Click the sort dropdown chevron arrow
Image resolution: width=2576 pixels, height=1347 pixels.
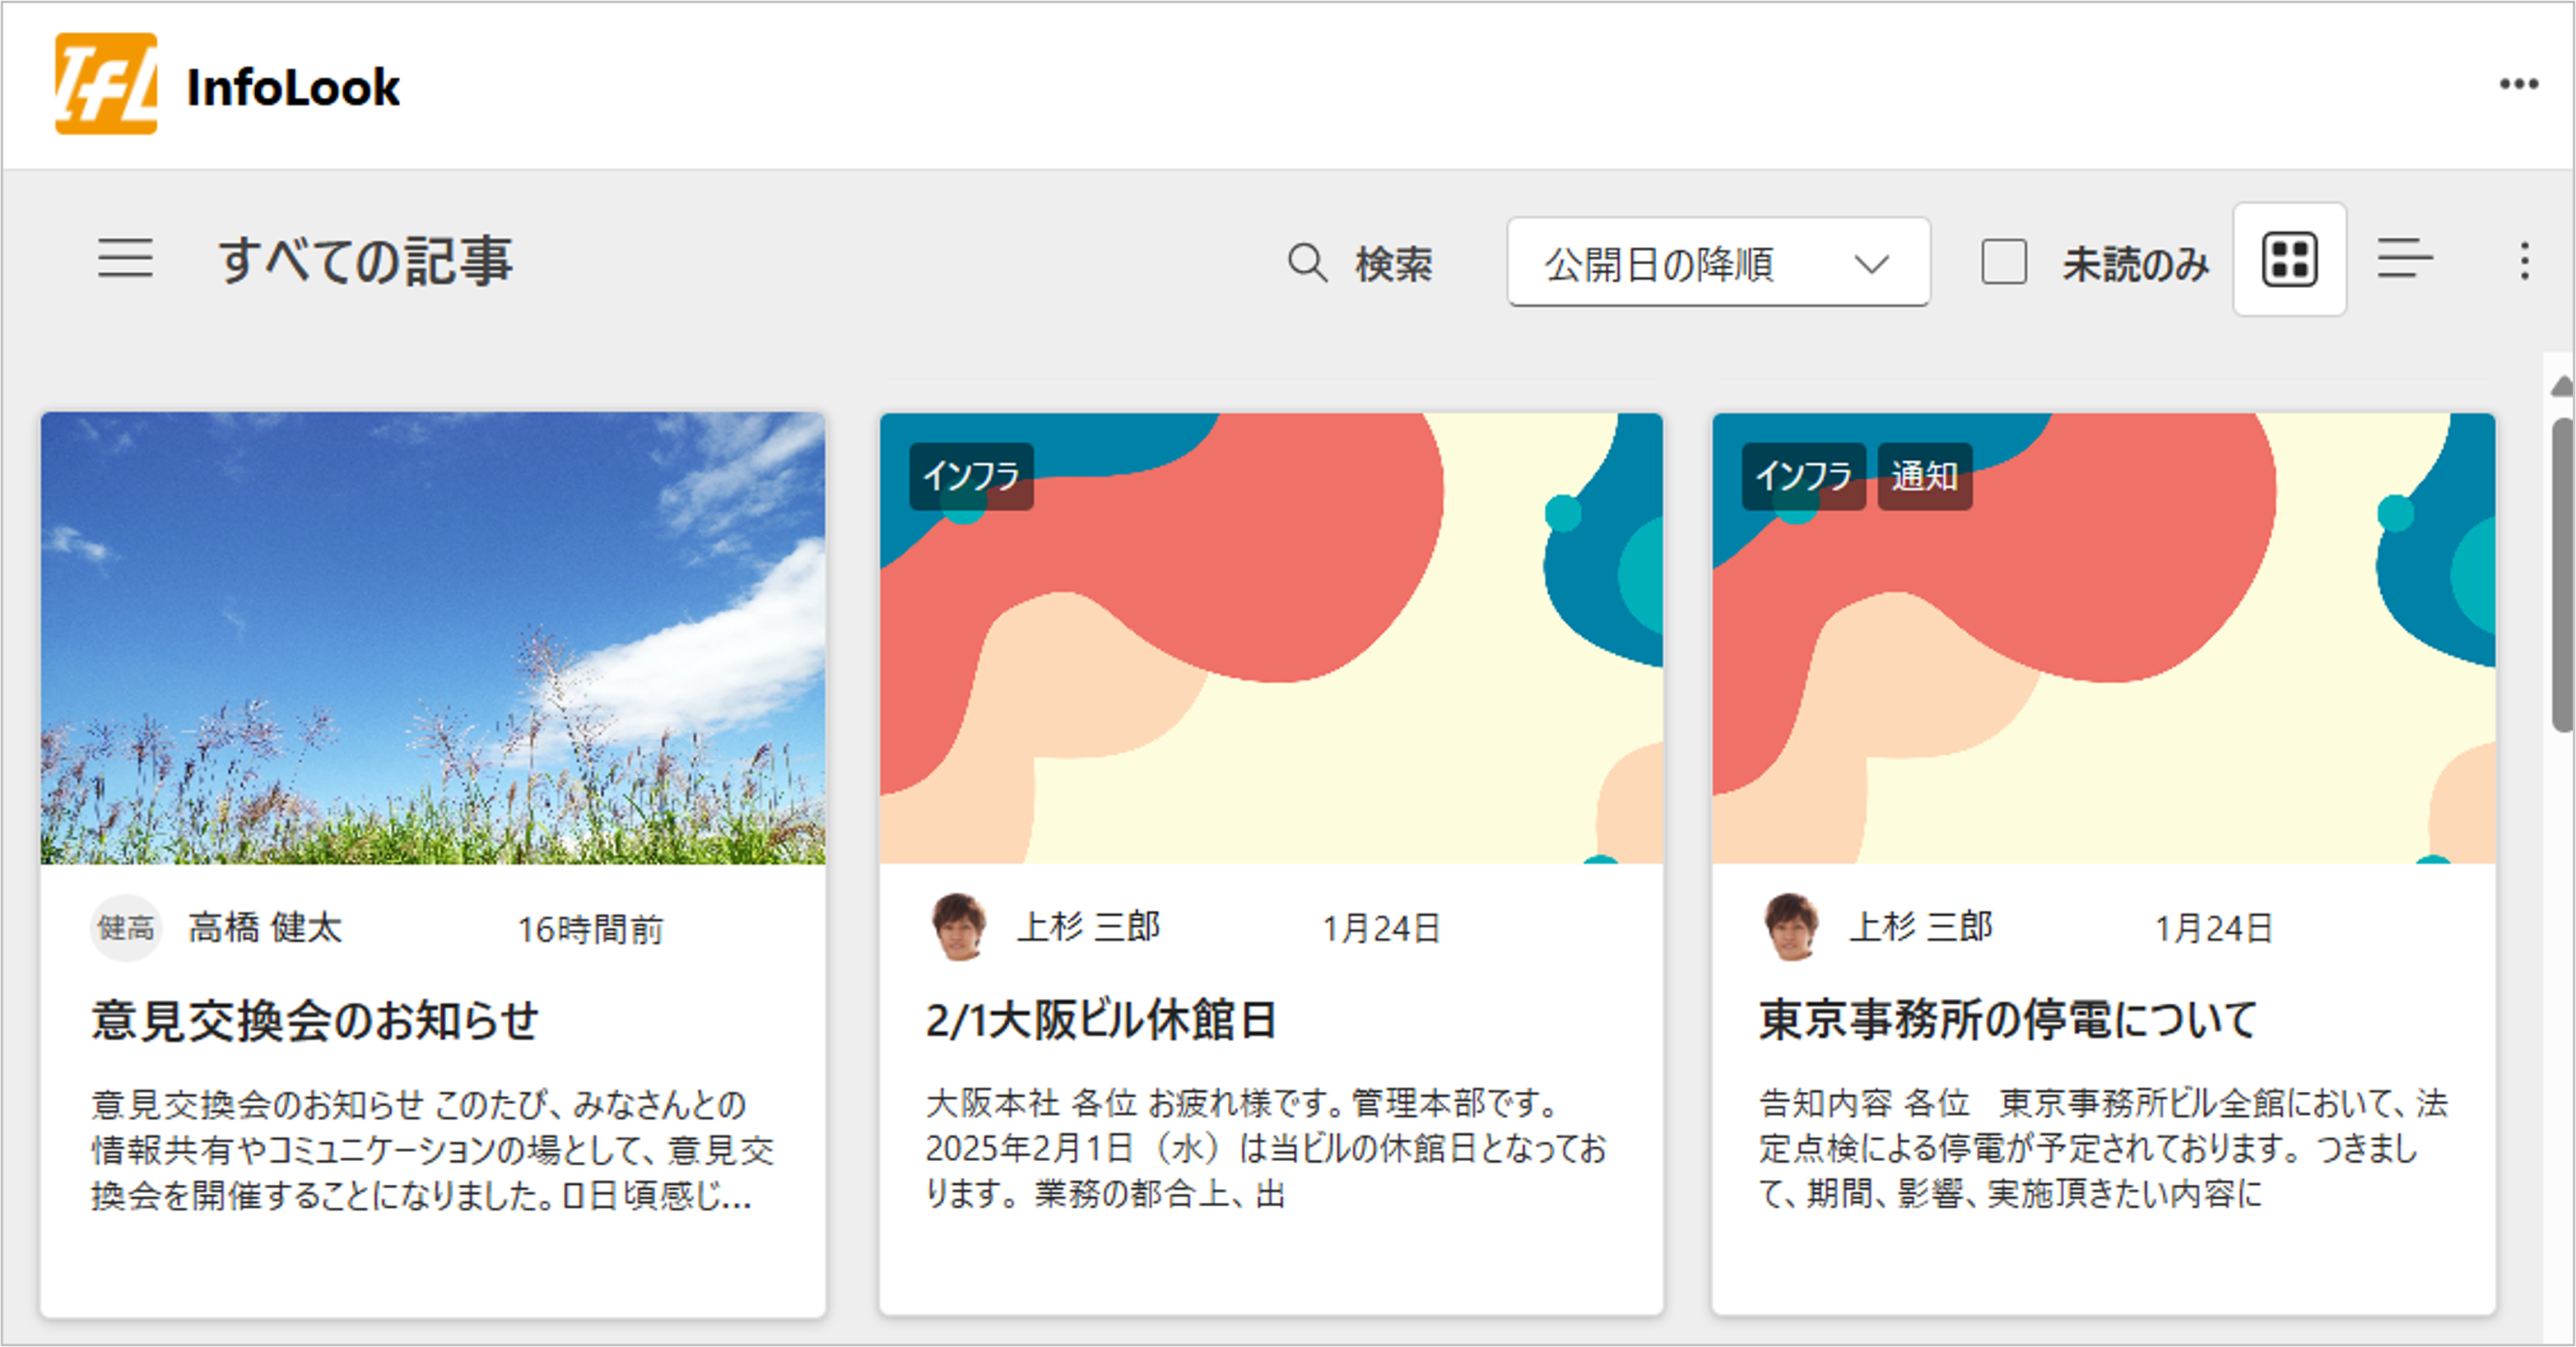[x=1871, y=264]
